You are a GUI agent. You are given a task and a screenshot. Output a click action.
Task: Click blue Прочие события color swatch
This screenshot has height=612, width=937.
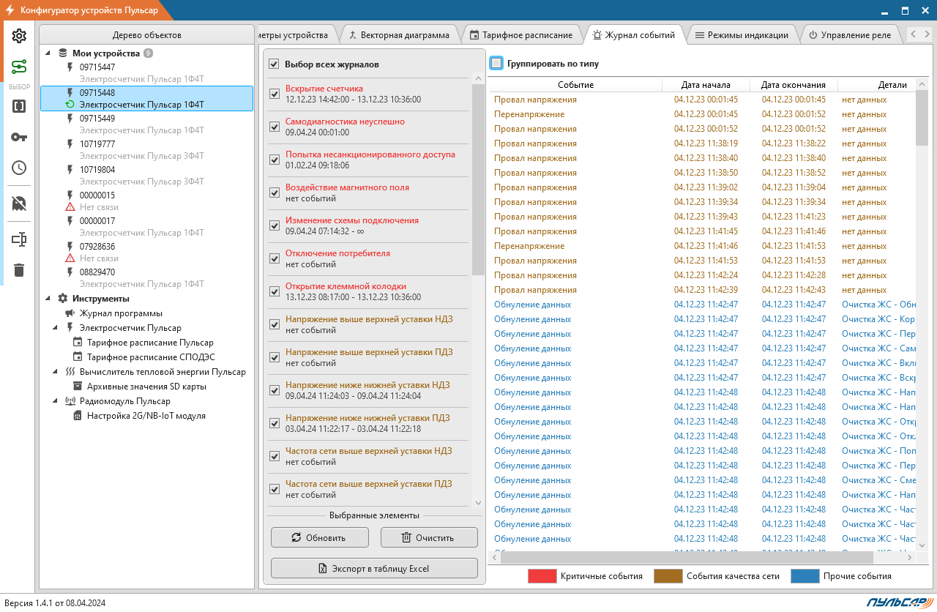click(805, 576)
